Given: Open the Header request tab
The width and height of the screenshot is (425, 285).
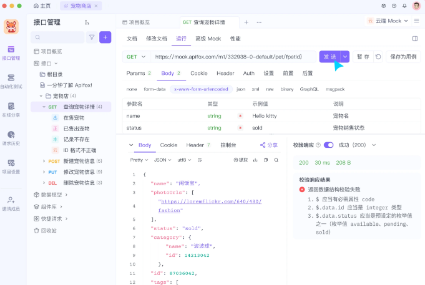Looking at the screenshot, I should coord(225,73).
